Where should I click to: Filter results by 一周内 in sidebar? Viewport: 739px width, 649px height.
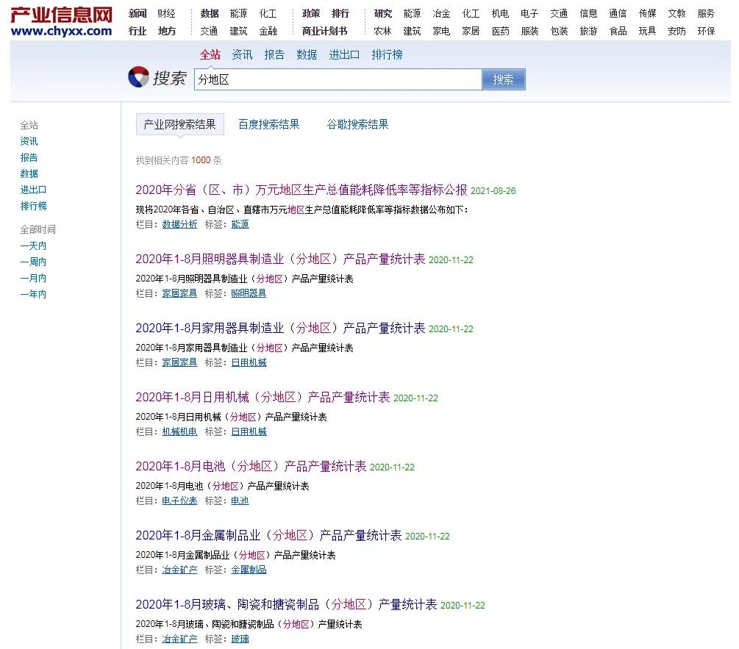pos(33,262)
